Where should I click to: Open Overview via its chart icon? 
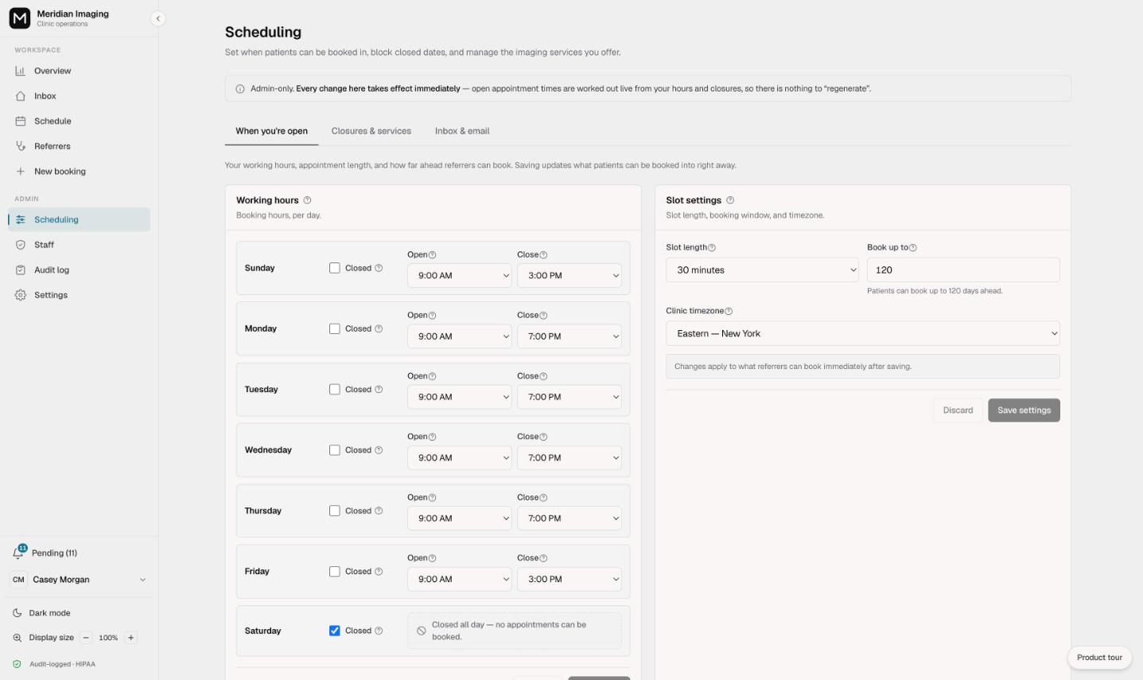coord(21,71)
